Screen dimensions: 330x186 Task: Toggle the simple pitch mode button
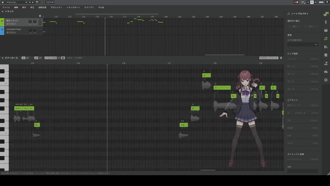269,58
